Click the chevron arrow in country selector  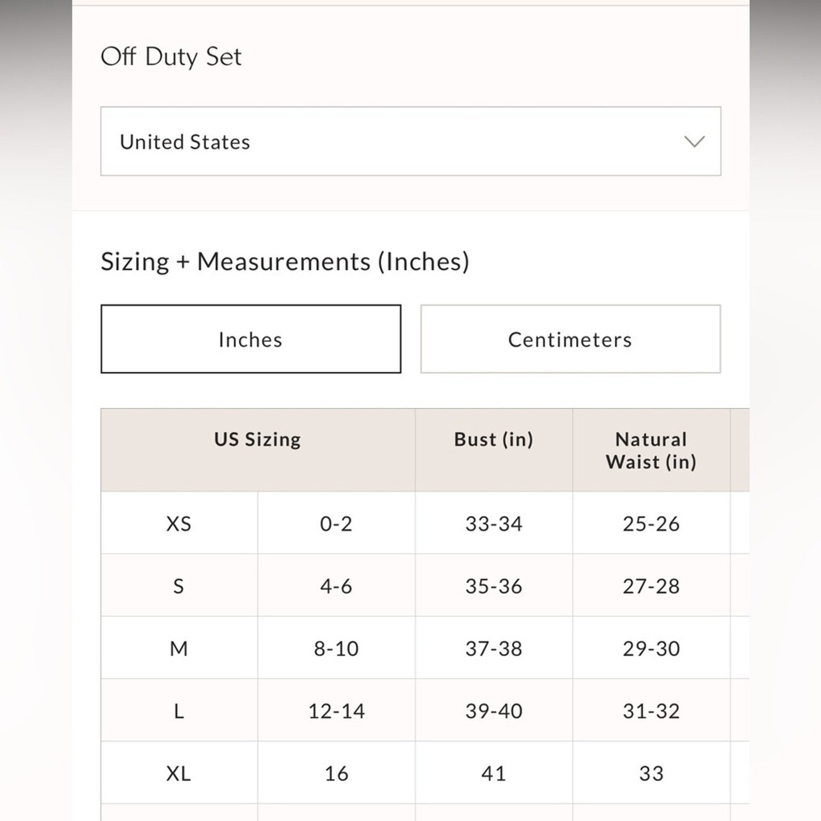(694, 141)
